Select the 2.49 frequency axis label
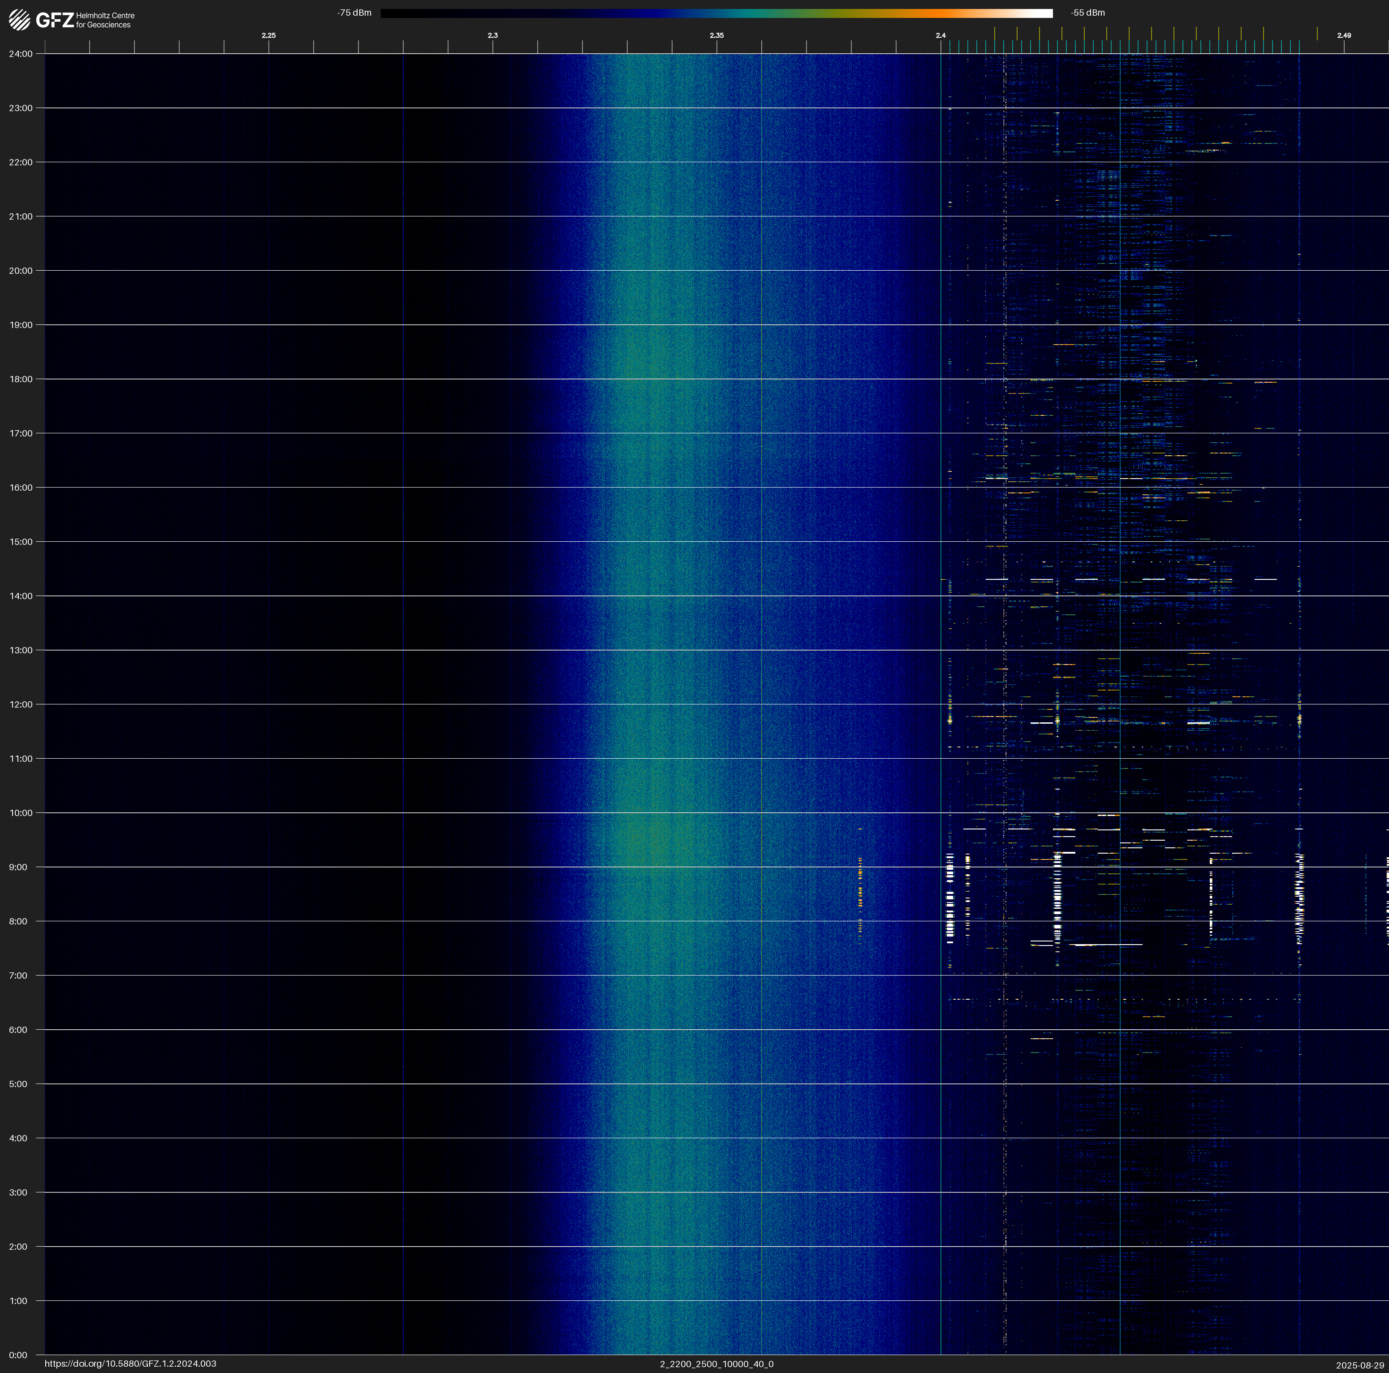Image resolution: width=1389 pixels, height=1373 pixels. [1343, 35]
